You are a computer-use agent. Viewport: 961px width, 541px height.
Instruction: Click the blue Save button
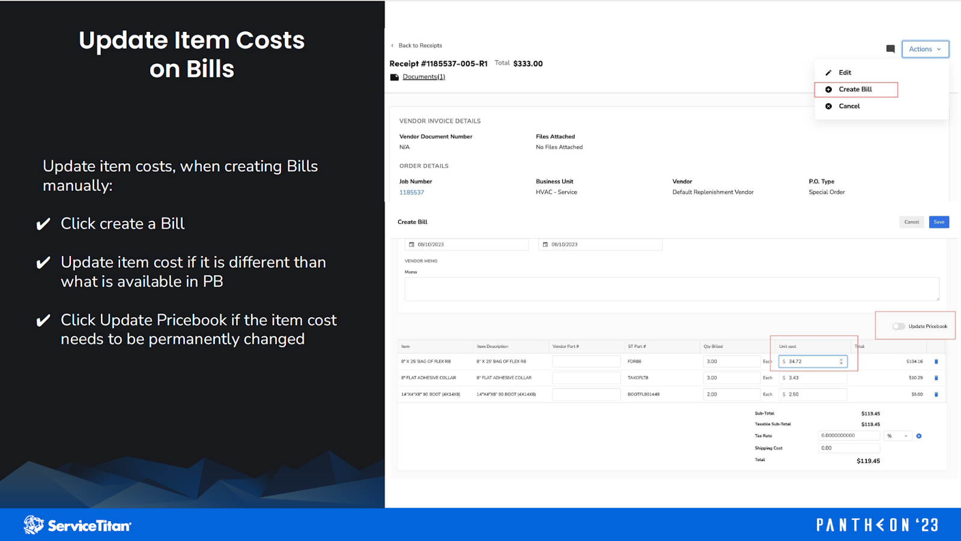coord(938,222)
